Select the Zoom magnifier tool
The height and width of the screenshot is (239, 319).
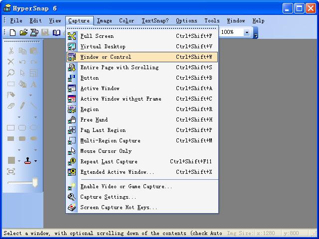pos(11,73)
